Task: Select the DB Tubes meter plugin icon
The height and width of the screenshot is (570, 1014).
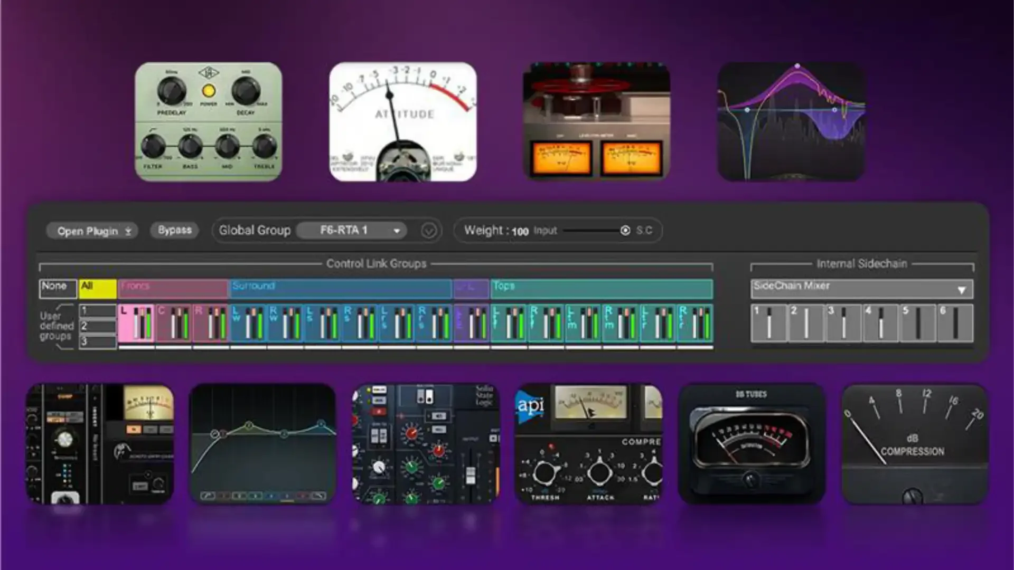Action: click(x=751, y=443)
